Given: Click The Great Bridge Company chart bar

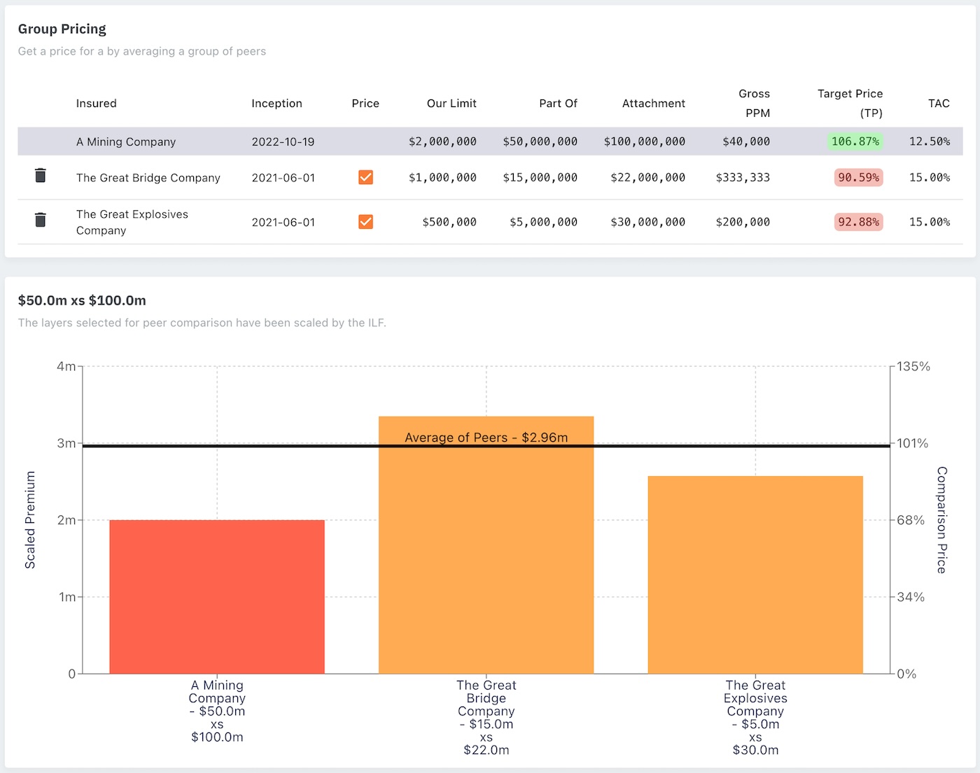Looking at the screenshot, I should coord(486,545).
